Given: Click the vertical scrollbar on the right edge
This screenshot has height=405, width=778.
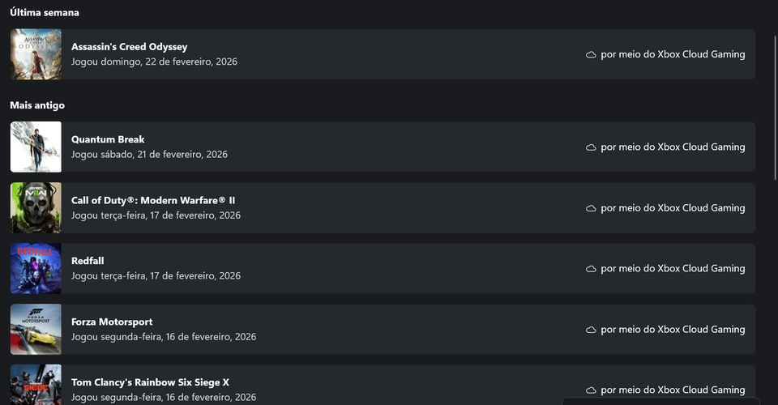Looking at the screenshot, I should click(x=776, y=108).
